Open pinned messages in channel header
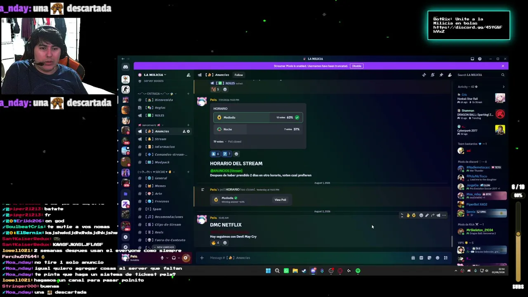528x297 pixels. click(441, 75)
